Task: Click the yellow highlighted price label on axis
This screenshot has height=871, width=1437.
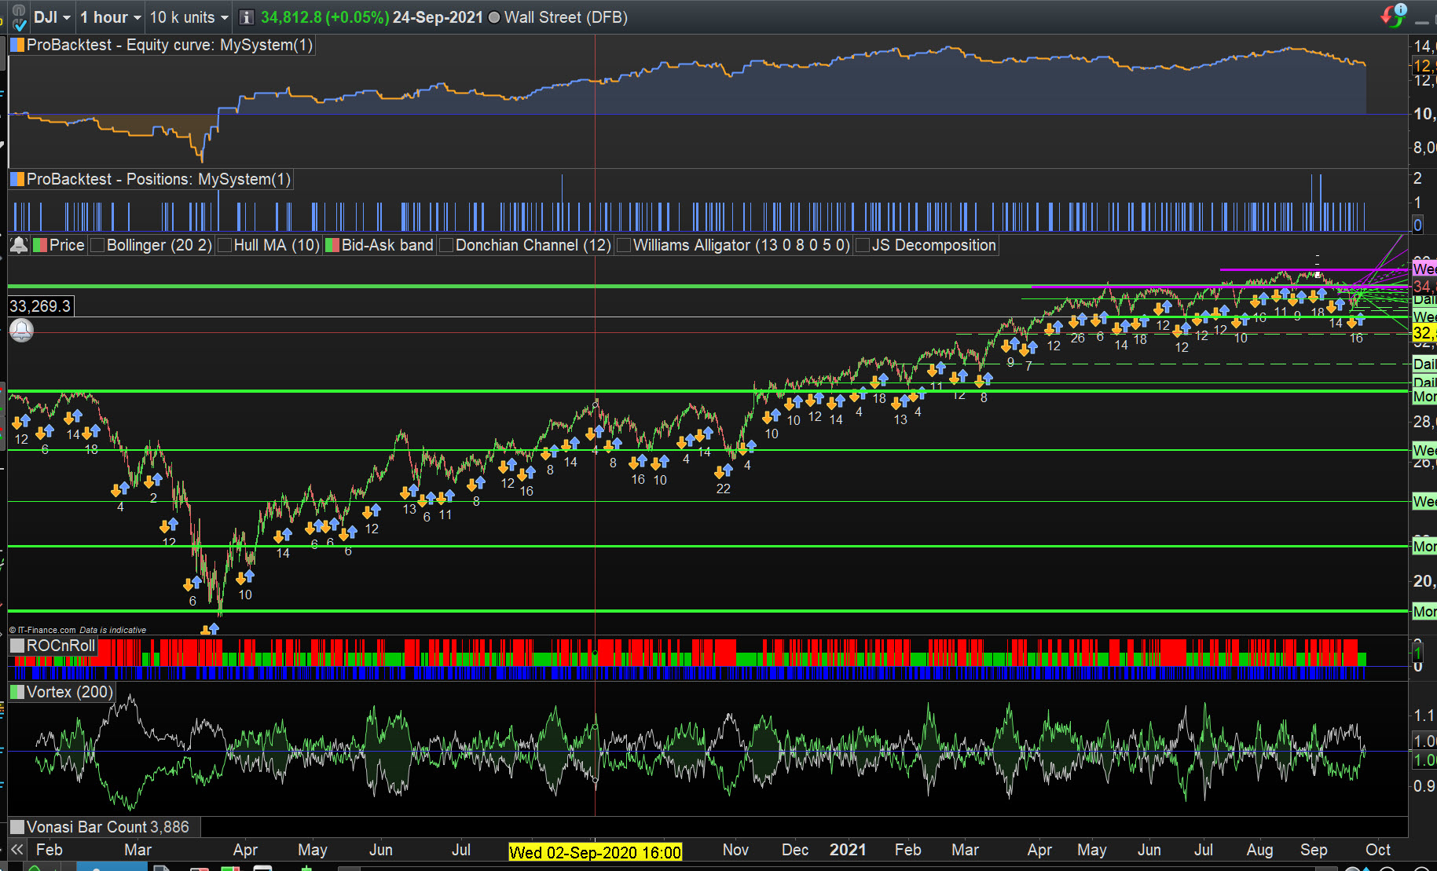Action: (x=1424, y=333)
